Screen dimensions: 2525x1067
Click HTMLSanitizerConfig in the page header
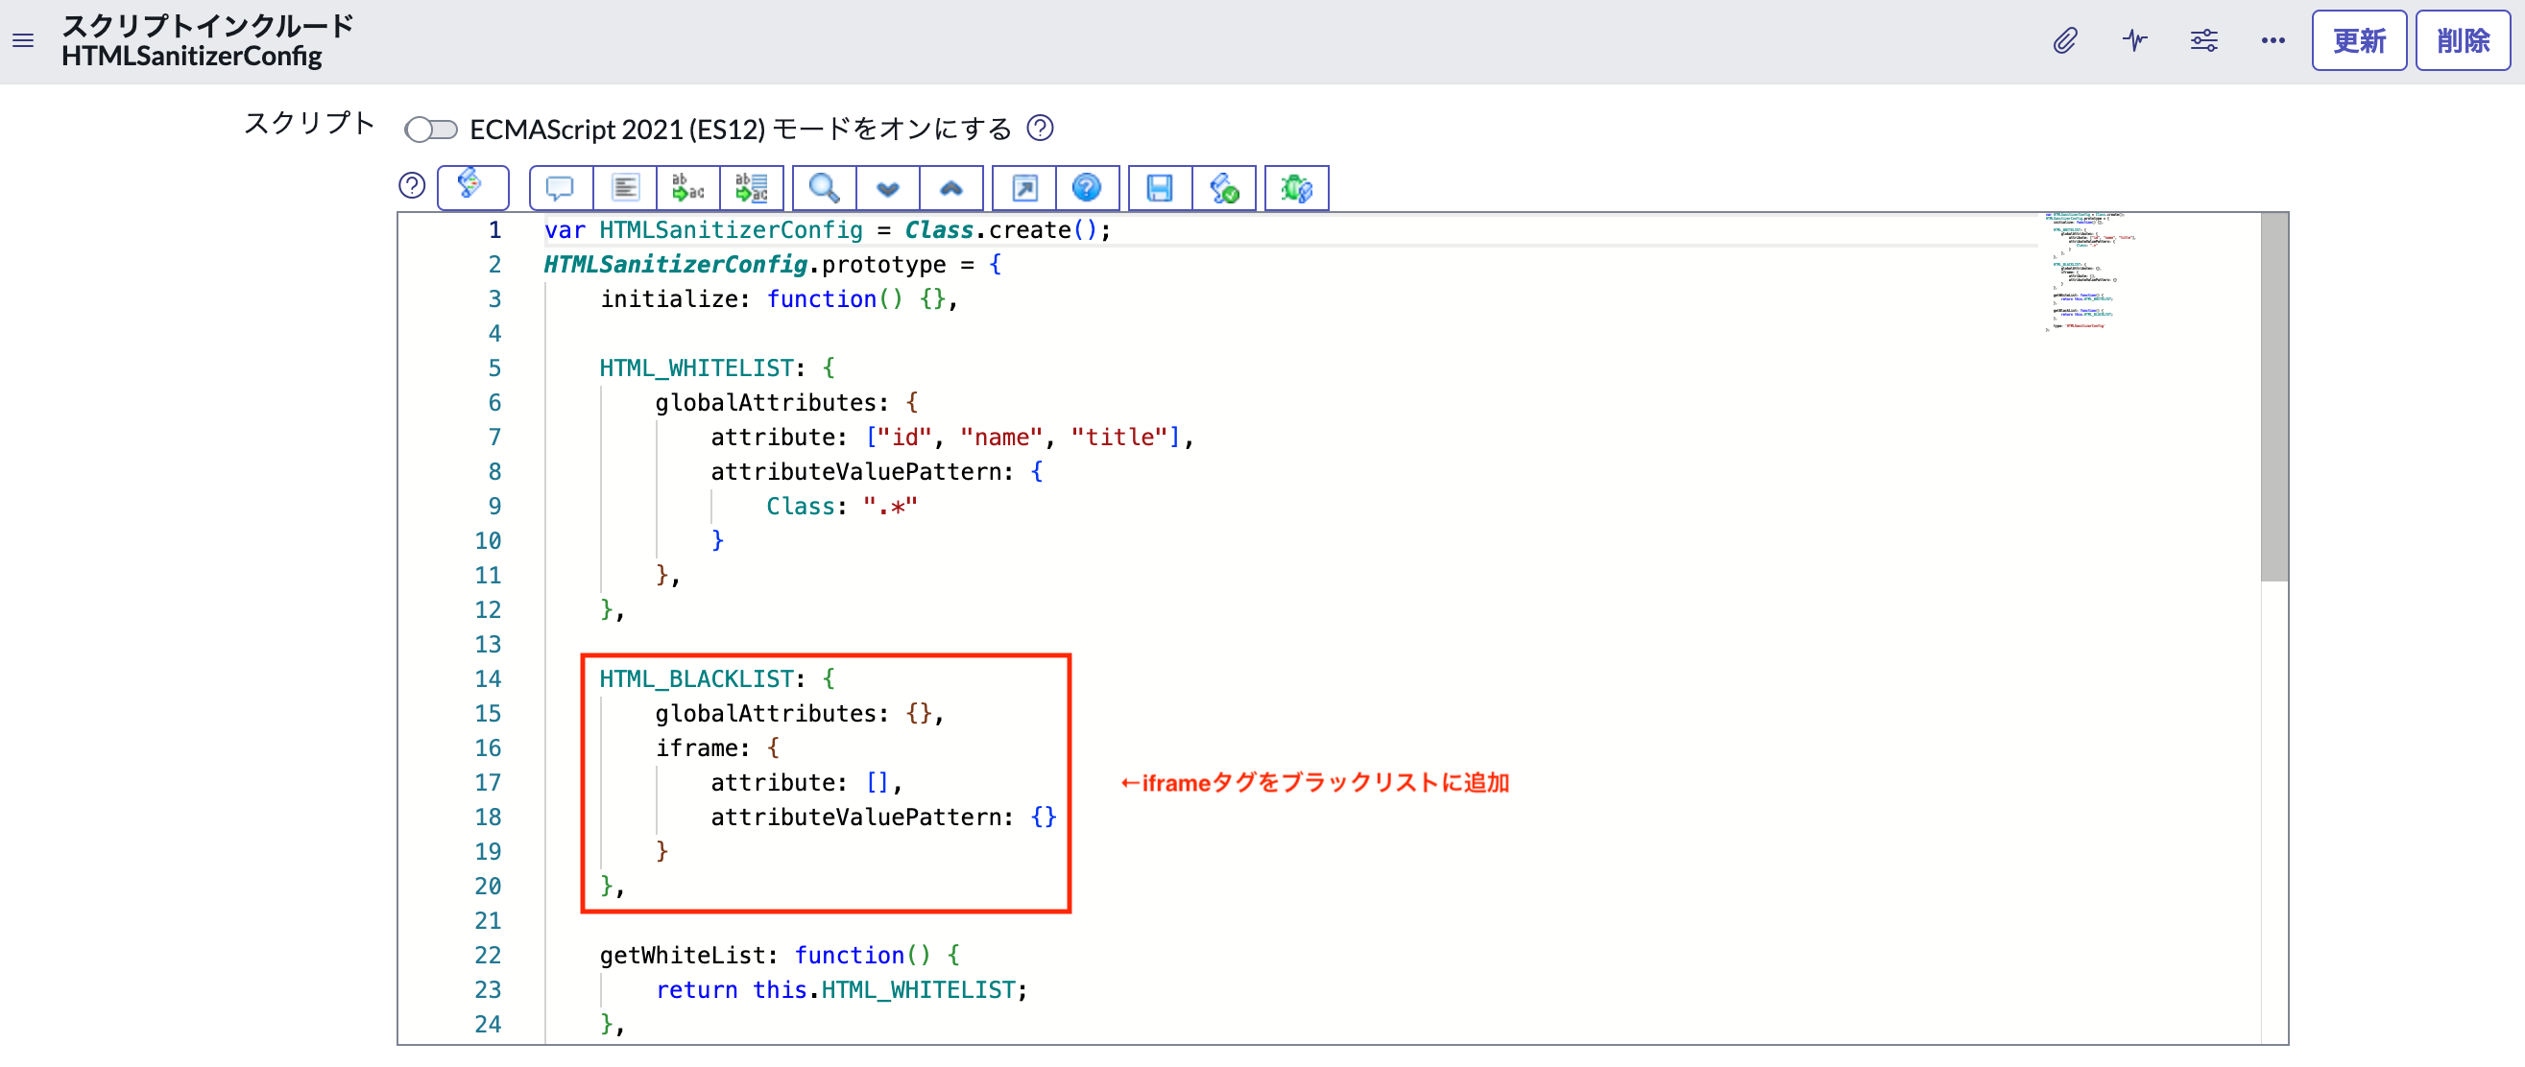(192, 56)
